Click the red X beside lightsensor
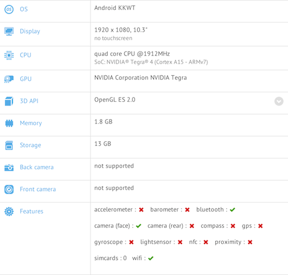This screenshot has height=275, width=288. 180,242
